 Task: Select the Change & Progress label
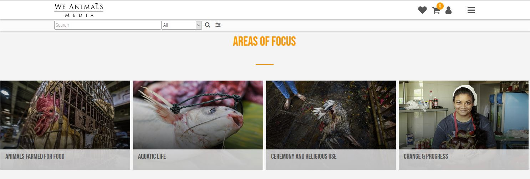pyautogui.click(x=426, y=156)
